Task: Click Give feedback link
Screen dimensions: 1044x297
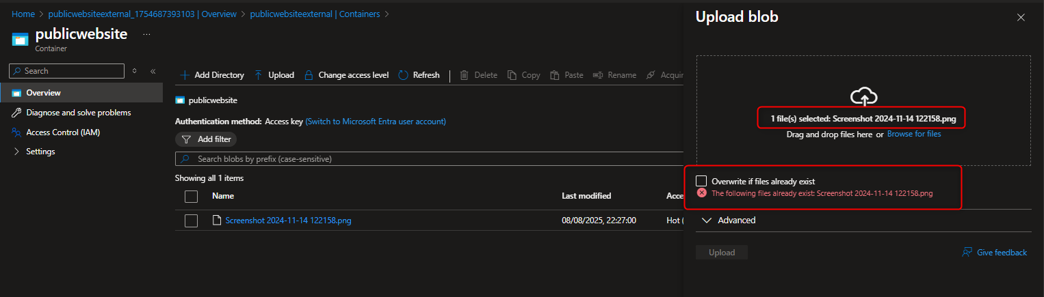Action: [995, 253]
